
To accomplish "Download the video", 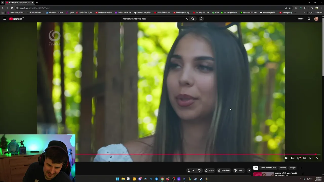I will click(224, 170).
